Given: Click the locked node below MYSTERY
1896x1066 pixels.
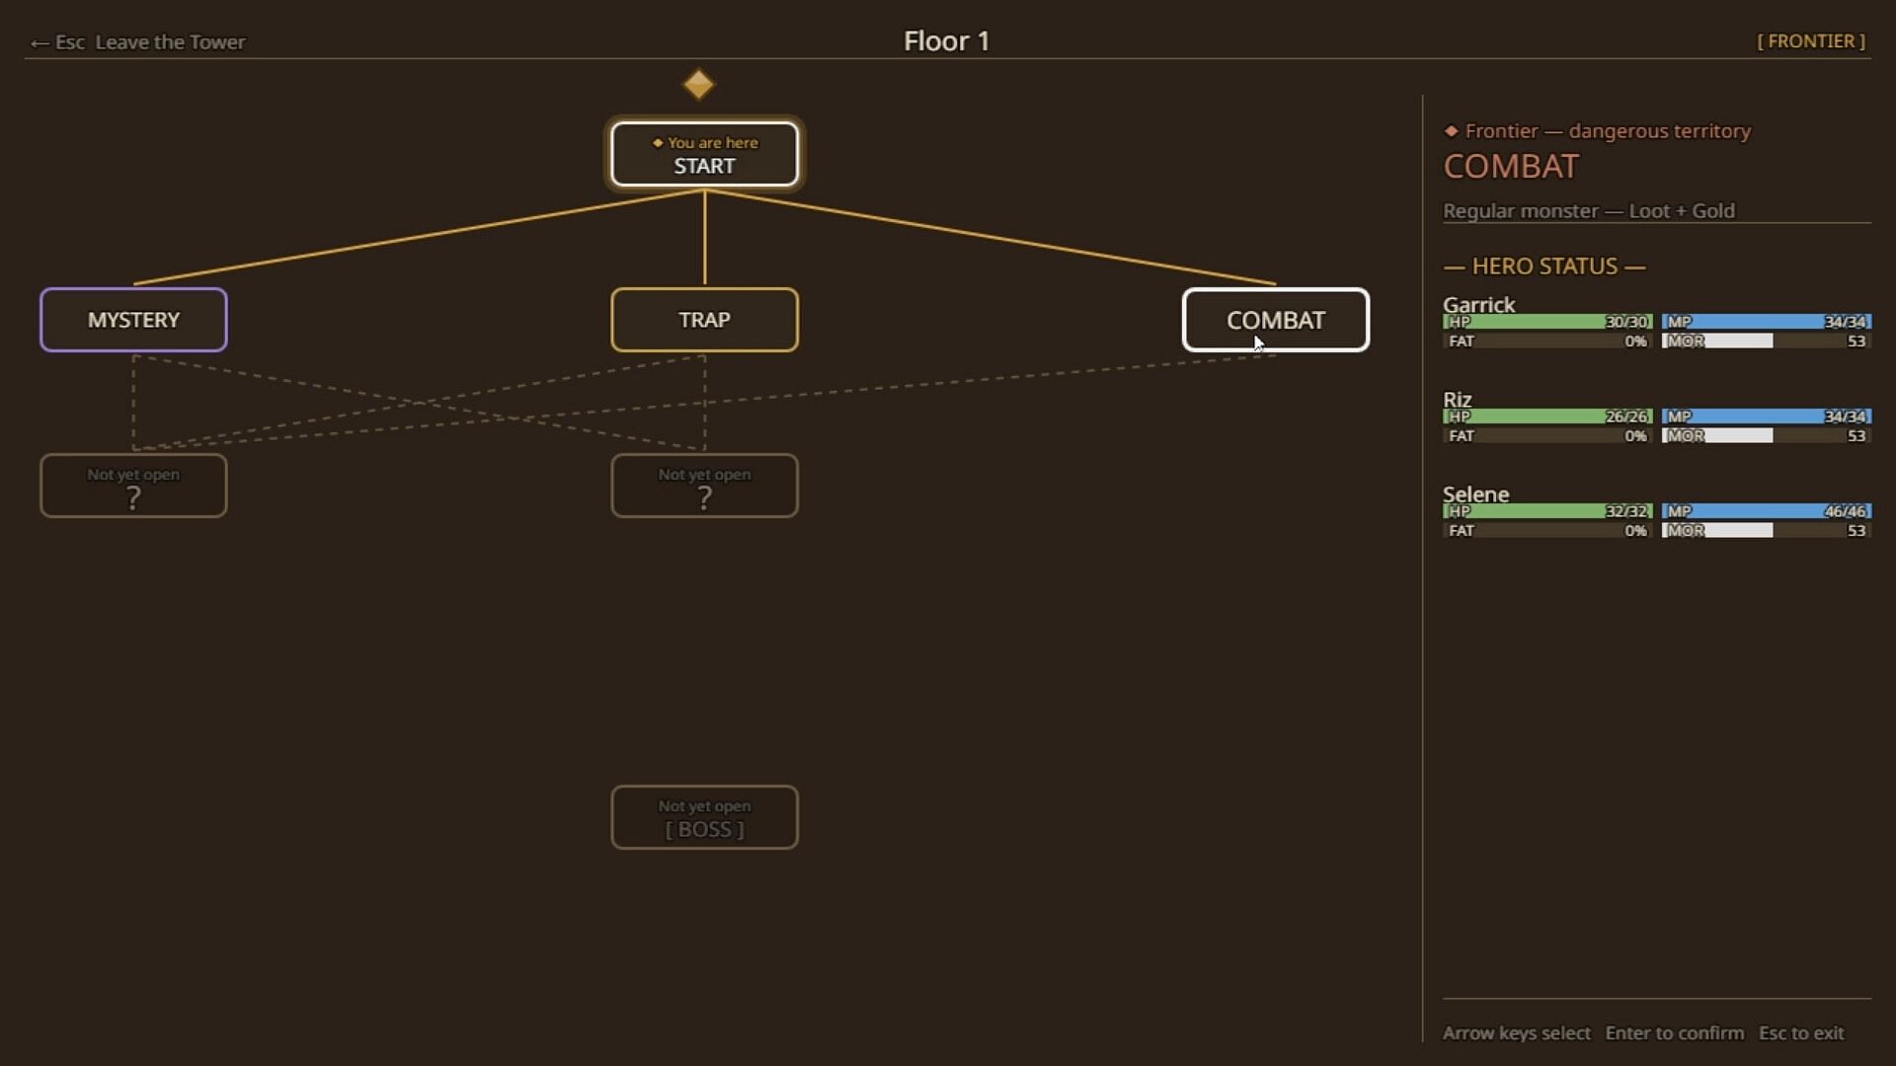Looking at the screenshot, I should (x=133, y=486).
